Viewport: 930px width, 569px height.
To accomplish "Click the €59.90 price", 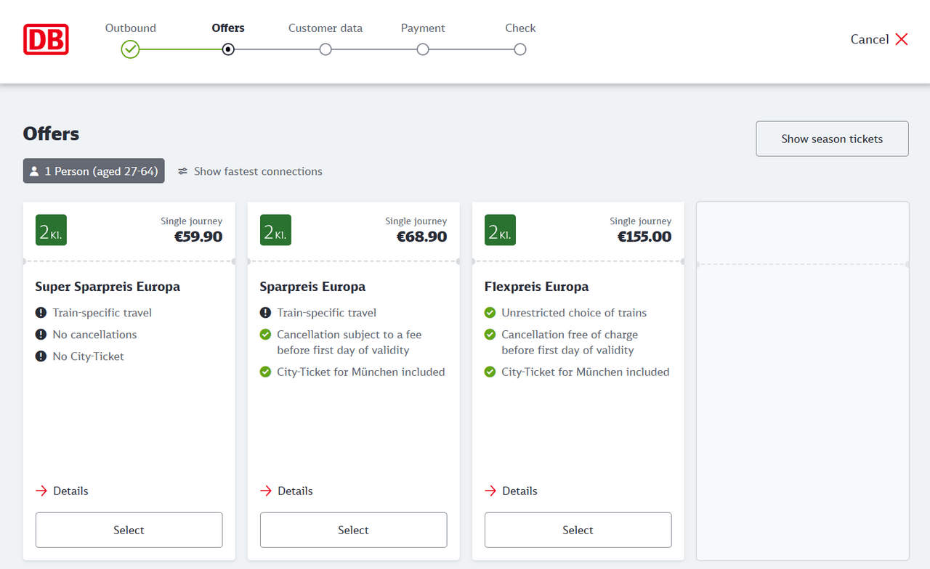I will coord(198,237).
